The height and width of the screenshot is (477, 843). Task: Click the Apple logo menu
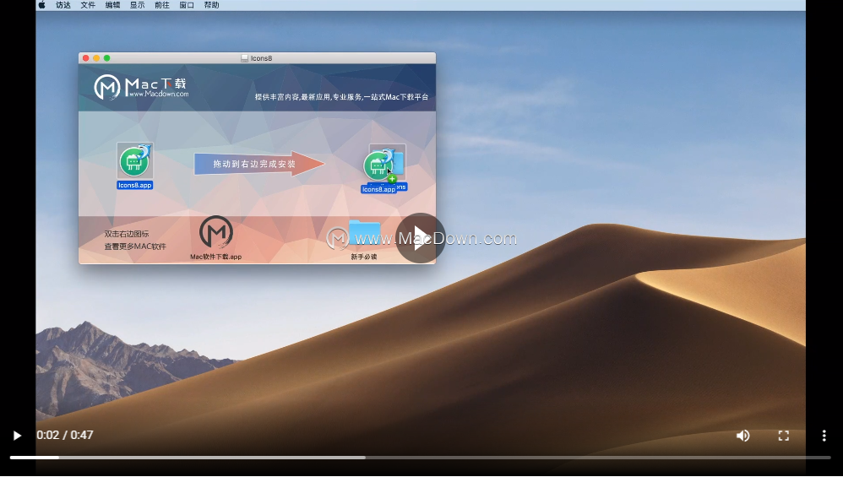click(42, 5)
